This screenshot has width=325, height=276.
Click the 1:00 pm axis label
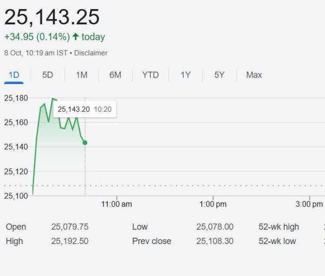213,204
